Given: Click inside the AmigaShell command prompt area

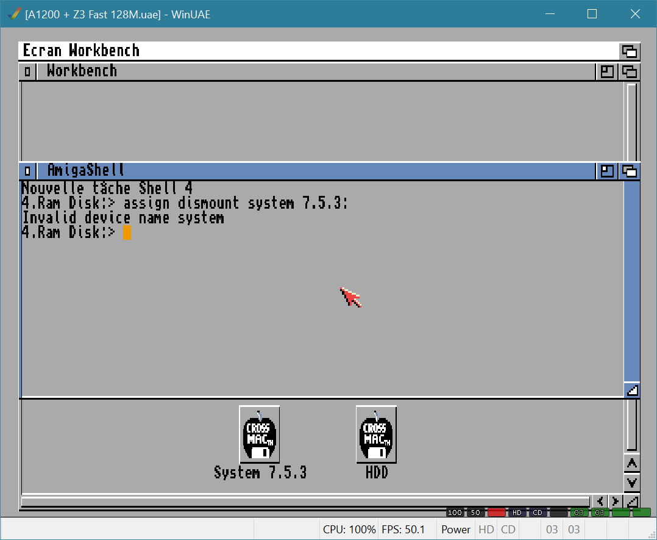Looking at the screenshot, I should [305, 293].
